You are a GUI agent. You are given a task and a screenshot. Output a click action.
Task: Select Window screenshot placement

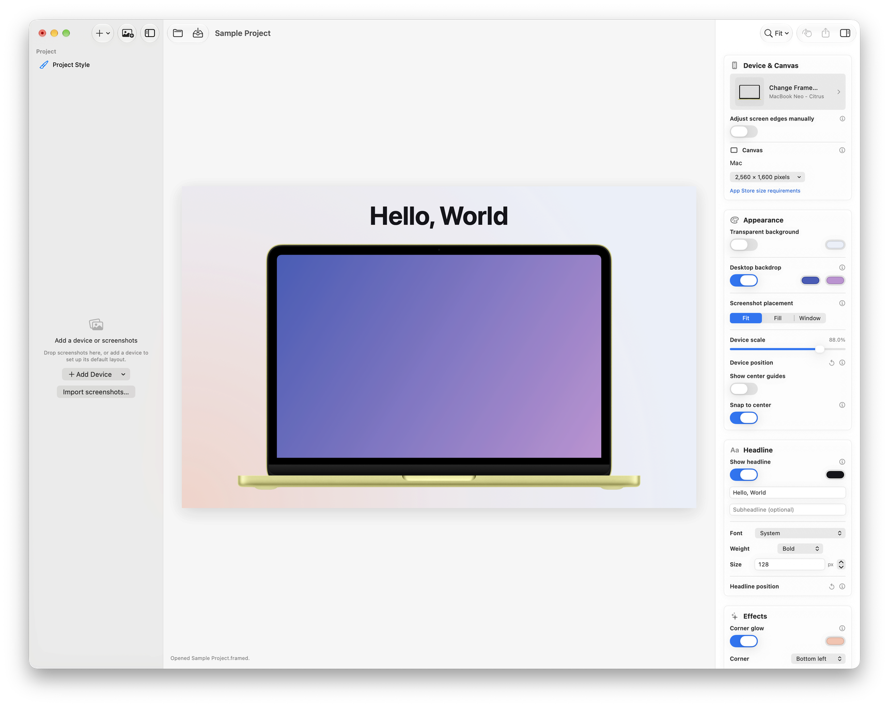pos(810,318)
